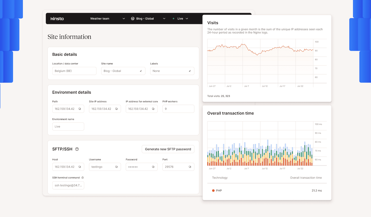Click the Environment name Live field

point(68,126)
